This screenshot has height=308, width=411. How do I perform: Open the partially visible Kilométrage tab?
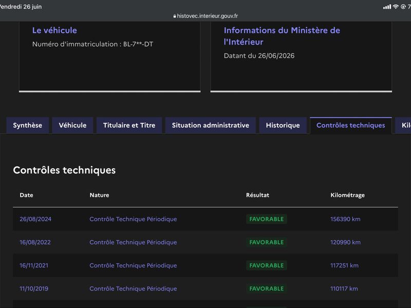403,125
